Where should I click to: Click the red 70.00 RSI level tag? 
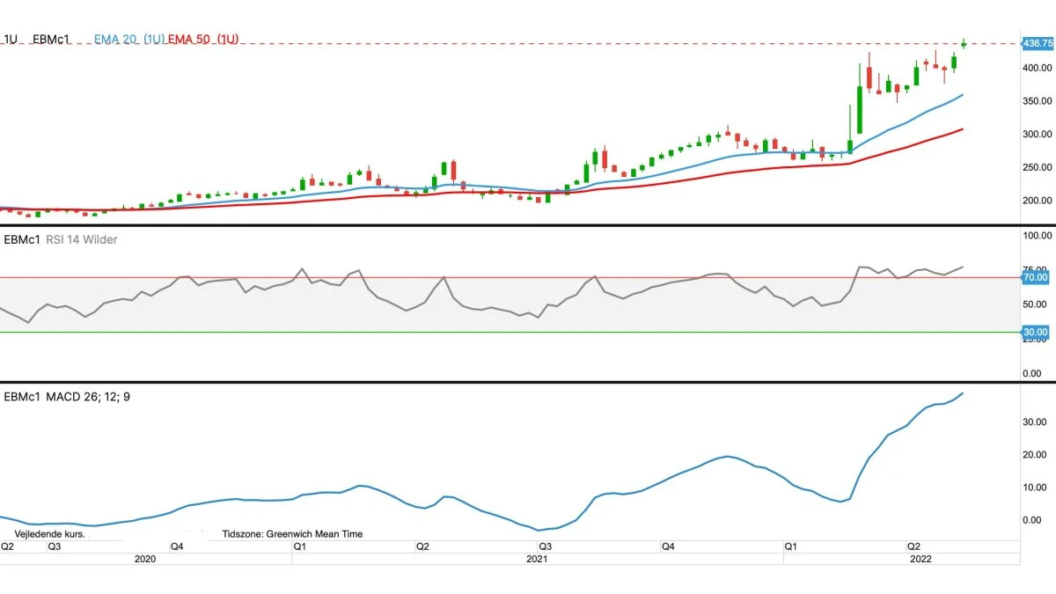coord(1035,277)
